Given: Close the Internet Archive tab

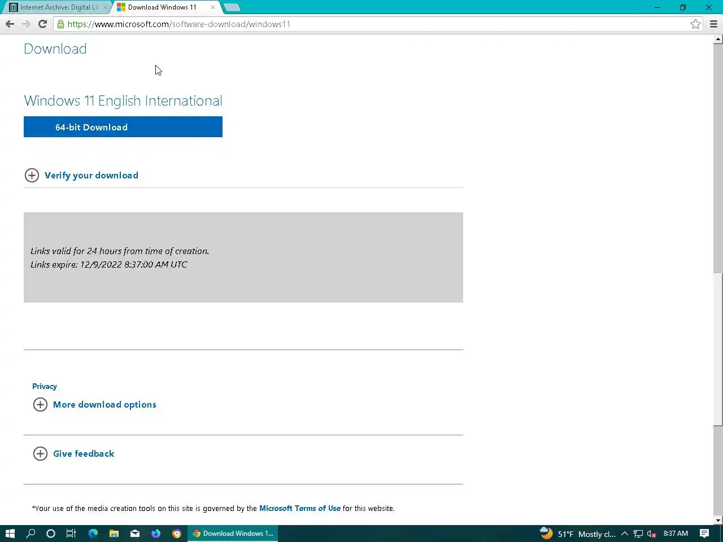Looking at the screenshot, I should (104, 7).
